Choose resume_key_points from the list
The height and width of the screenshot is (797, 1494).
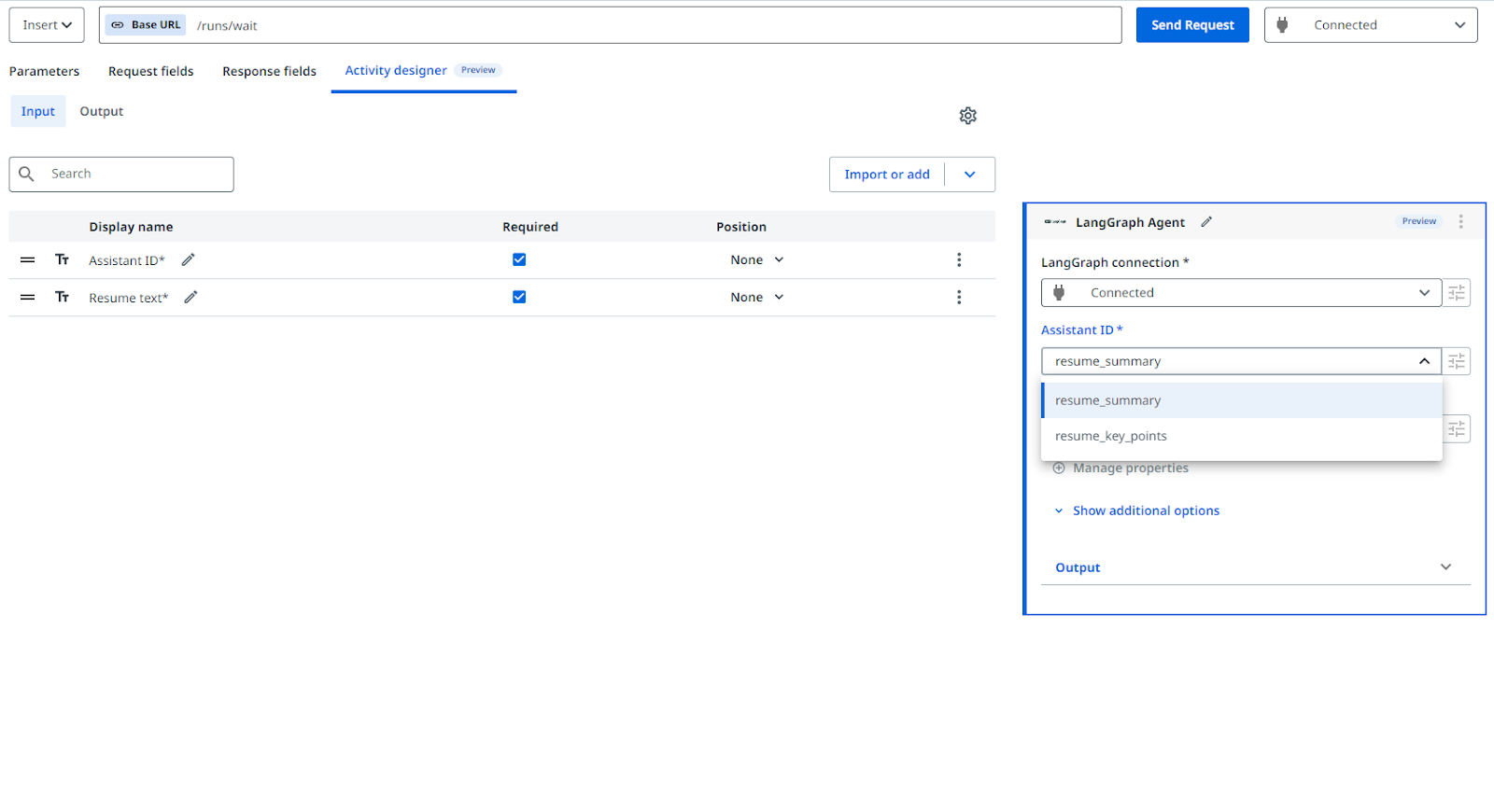(1242, 436)
